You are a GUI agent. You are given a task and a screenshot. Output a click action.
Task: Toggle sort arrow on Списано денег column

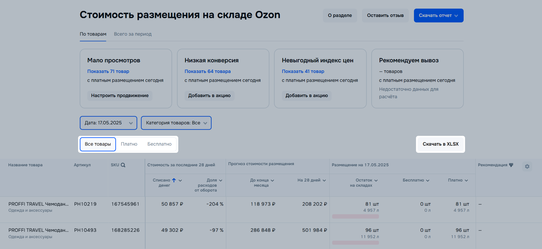(174, 180)
